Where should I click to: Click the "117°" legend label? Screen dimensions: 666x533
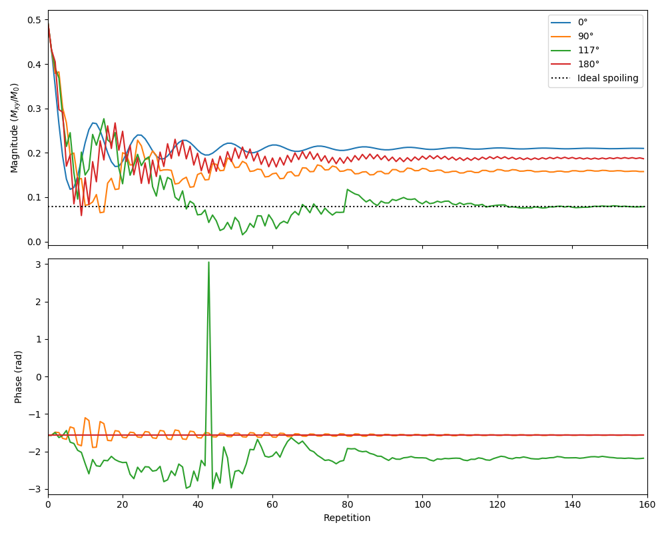point(588,50)
